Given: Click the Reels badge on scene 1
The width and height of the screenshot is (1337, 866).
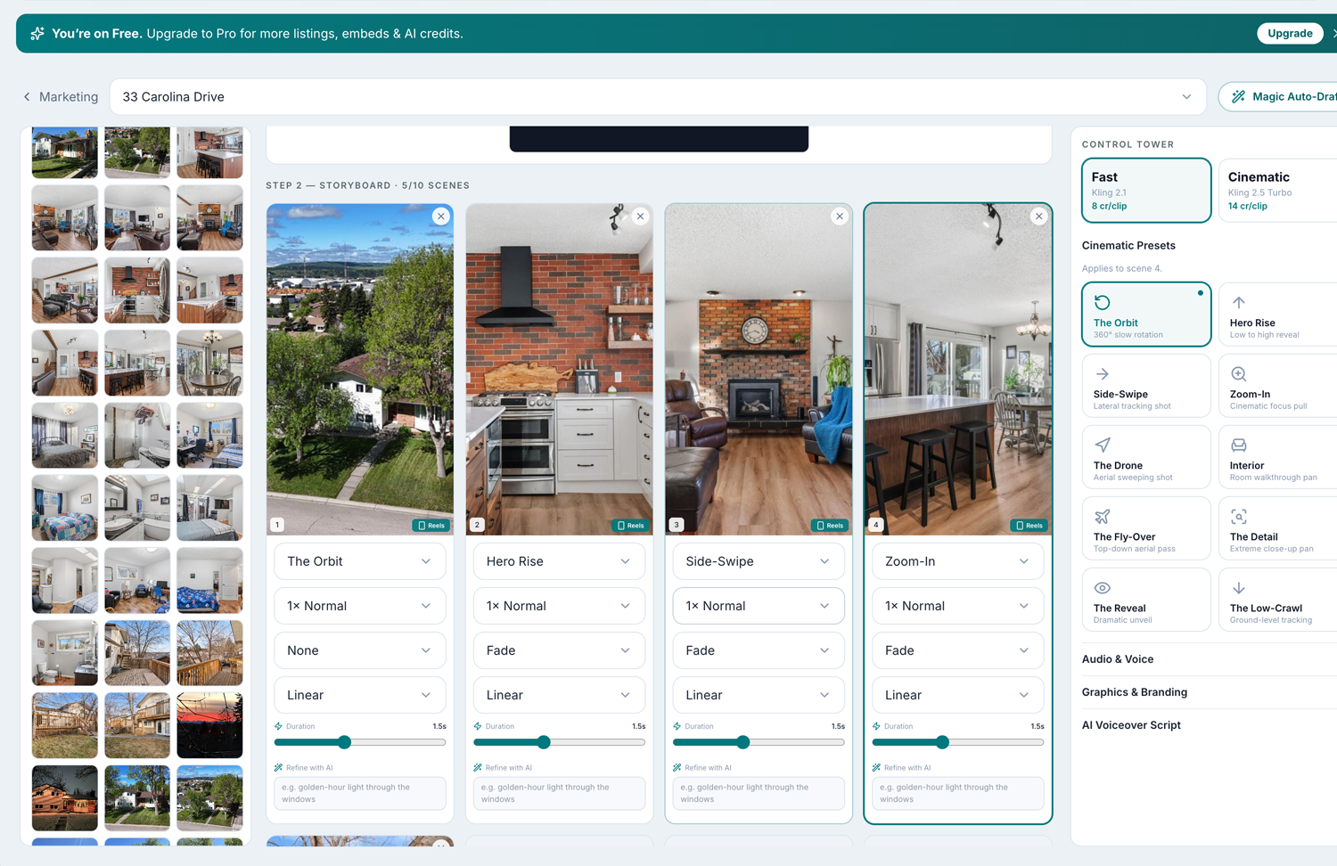Looking at the screenshot, I should 431,526.
